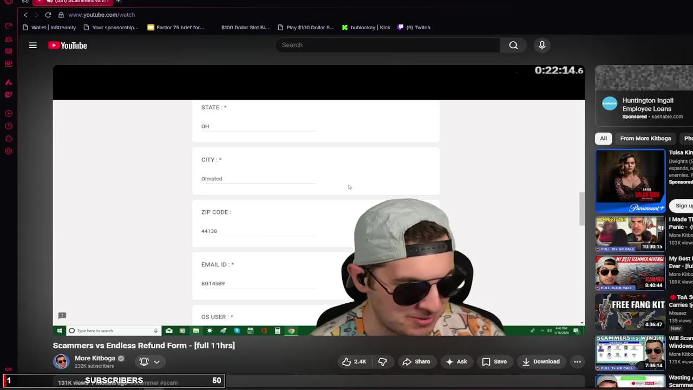
Task: Open Wallet | inStreamly bookmark
Action: click(x=49, y=27)
